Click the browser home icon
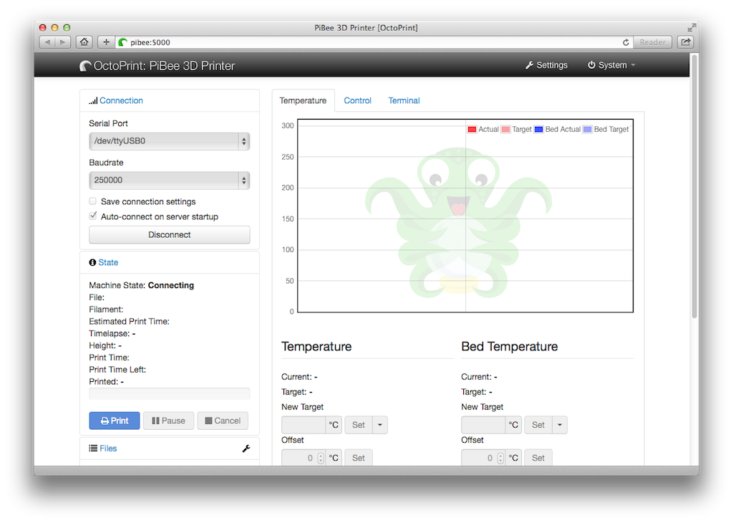 click(84, 42)
